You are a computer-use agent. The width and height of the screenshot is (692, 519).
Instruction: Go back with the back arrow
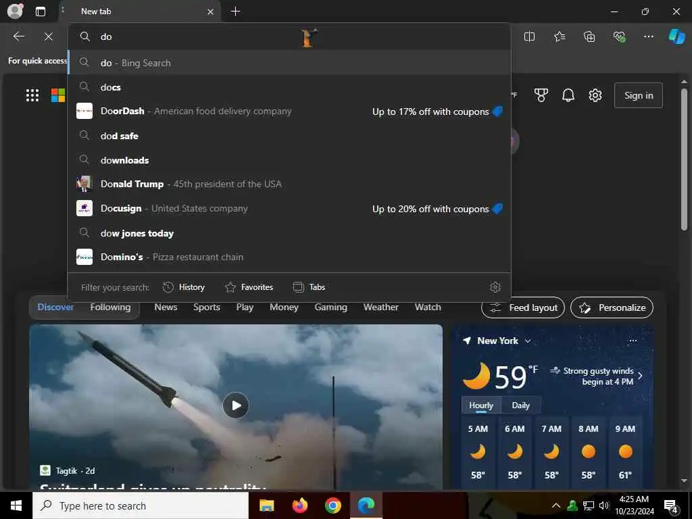[18, 36]
